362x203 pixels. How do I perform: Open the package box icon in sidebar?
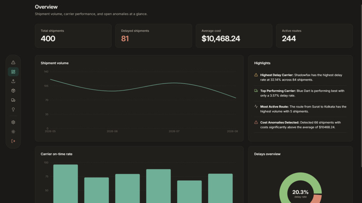tap(13, 91)
